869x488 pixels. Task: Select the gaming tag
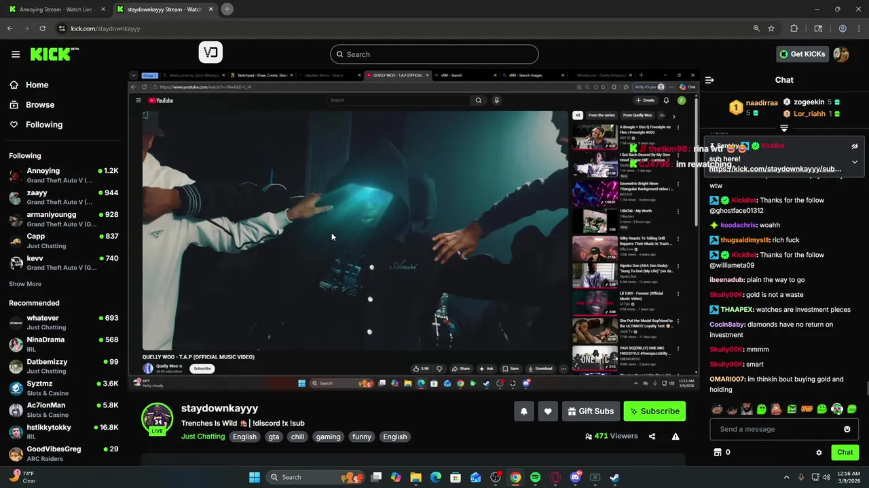(328, 437)
